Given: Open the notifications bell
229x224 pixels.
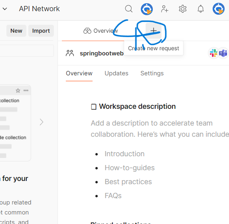Looking at the screenshot, I should [x=201, y=9].
